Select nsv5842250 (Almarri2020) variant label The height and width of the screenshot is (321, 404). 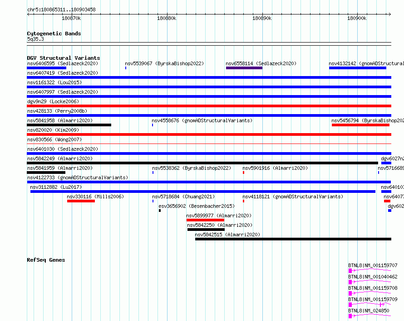point(220,225)
